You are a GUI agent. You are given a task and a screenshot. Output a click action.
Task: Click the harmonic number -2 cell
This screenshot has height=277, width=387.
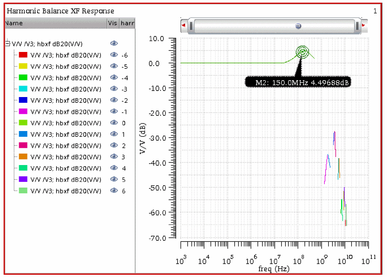pyautogui.click(x=125, y=100)
